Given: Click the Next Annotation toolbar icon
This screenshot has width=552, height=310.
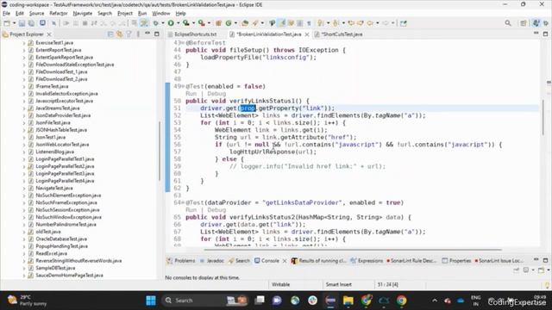Looking at the screenshot, I should pos(320,23).
